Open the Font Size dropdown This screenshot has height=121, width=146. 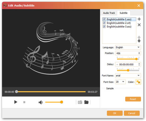point(120,82)
